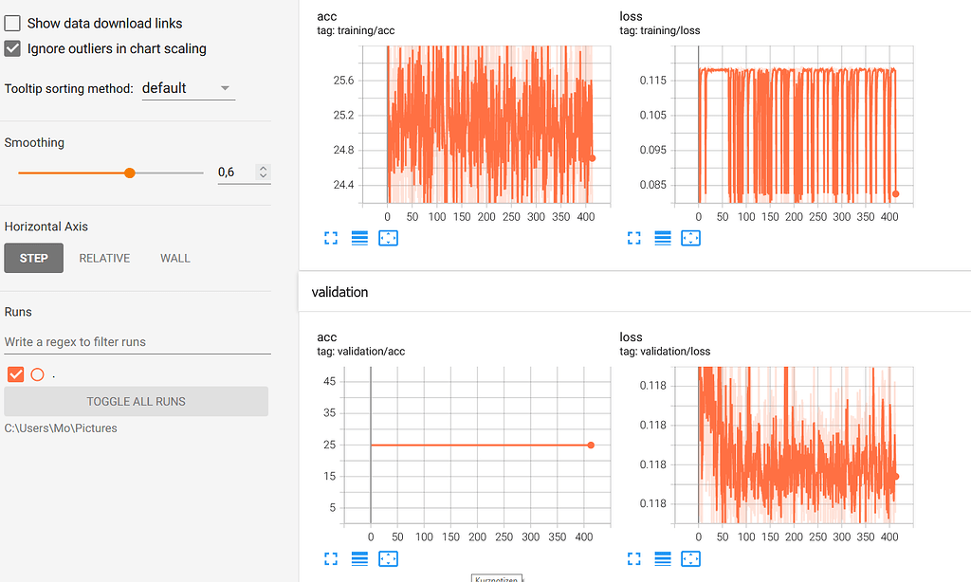Expand the validation/acc chart
The width and height of the screenshot is (971, 582).
(331, 558)
